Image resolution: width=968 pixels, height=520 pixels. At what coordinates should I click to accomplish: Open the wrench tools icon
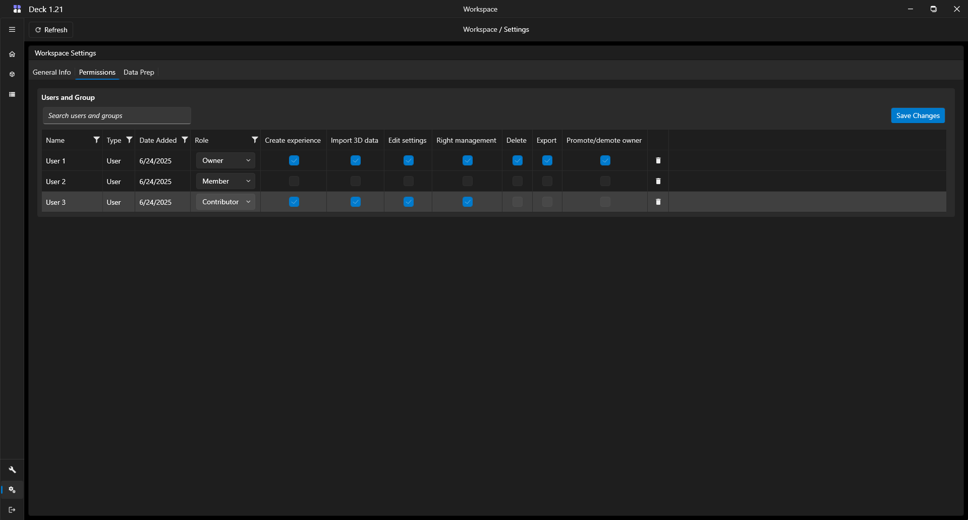[12, 470]
